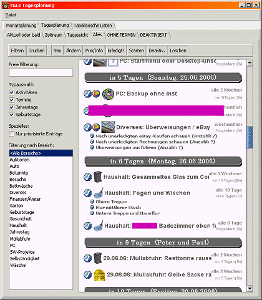Screen dimensions: 262x300
Task: Click the trash bin icon for Gesammeltes Glas
Action: click(98, 177)
